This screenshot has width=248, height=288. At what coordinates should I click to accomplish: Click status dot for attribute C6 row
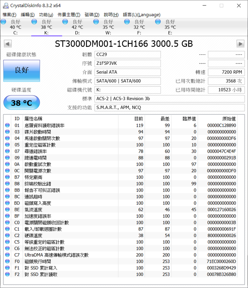7,248
